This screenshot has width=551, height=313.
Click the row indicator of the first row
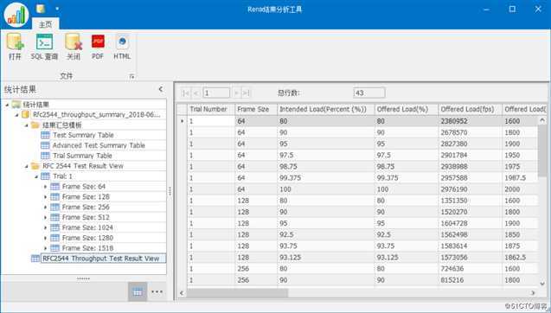(x=182, y=121)
